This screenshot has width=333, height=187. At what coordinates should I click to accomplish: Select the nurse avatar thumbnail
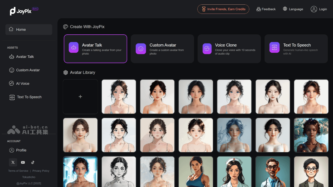[234, 172]
